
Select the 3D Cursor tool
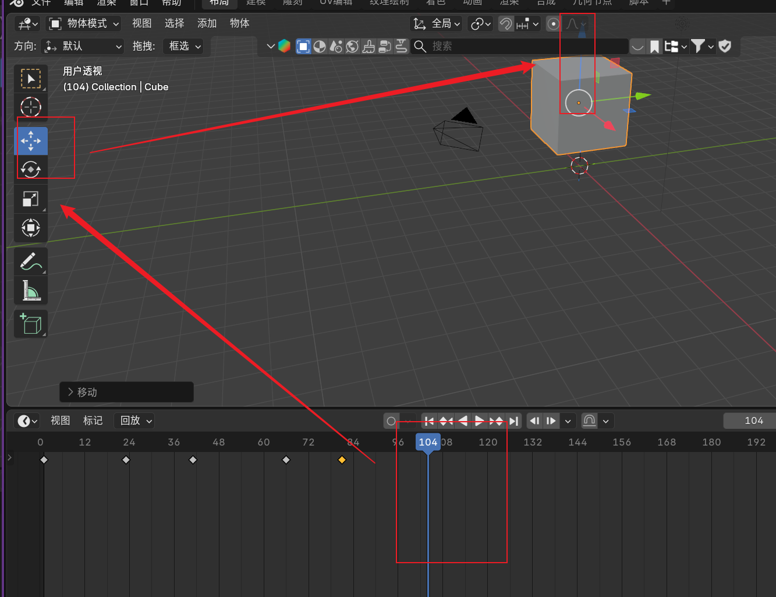pyautogui.click(x=31, y=107)
